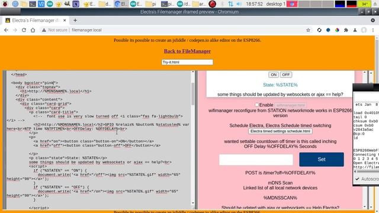The height and width of the screenshot is (213, 379).
Task: Click the blue round extension icon
Action: click(328, 30)
